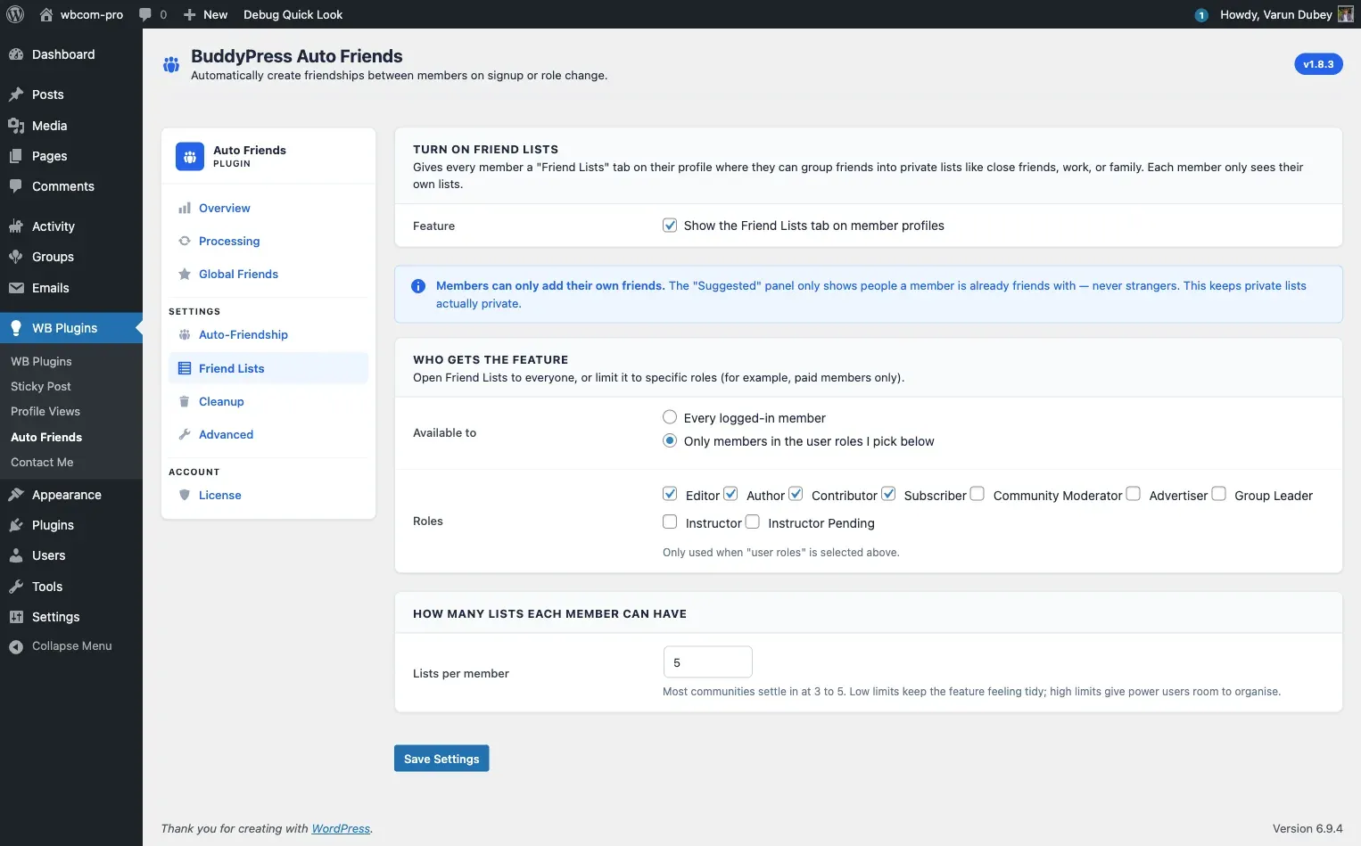Click the WHO GETS THE FEATURE heading
Viewport: 1361px width, 846px height.
click(x=491, y=360)
